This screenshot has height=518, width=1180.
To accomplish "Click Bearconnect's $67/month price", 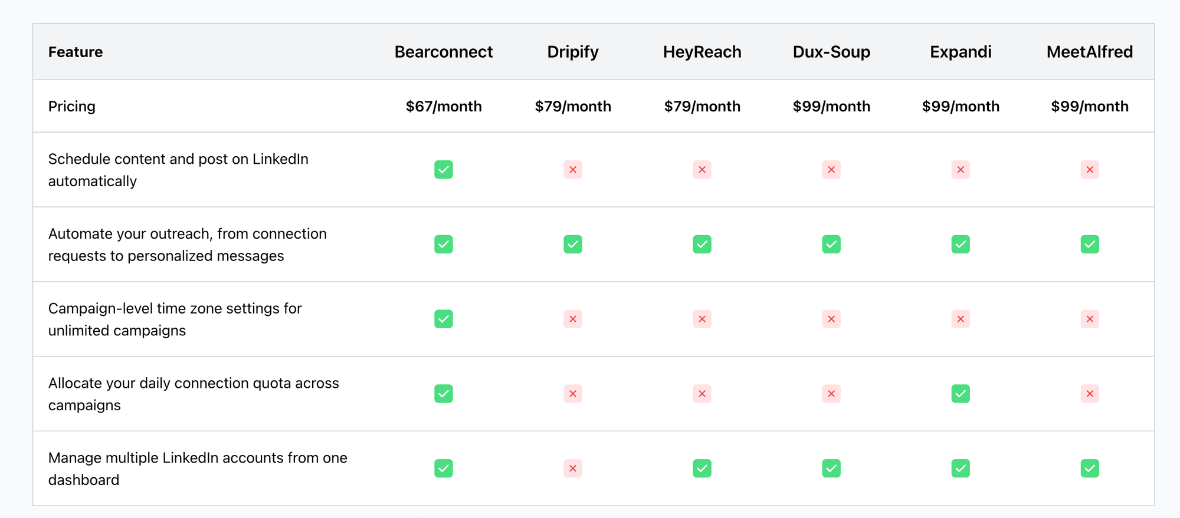I will (444, 107).
